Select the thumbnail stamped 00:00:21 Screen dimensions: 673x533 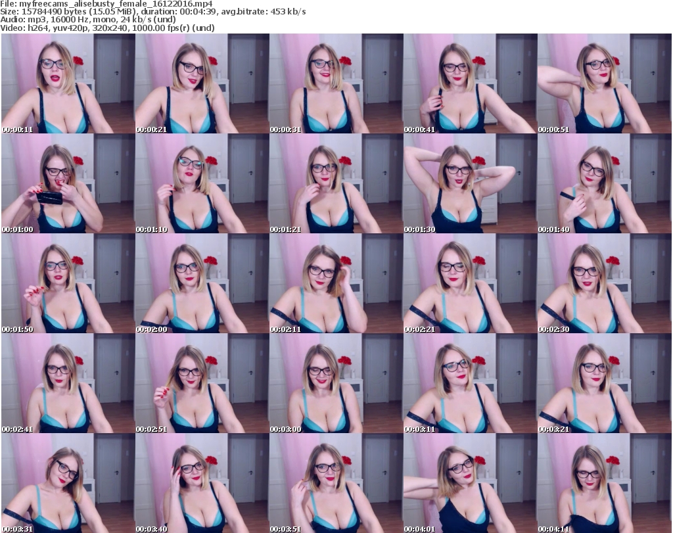(202, 83)
